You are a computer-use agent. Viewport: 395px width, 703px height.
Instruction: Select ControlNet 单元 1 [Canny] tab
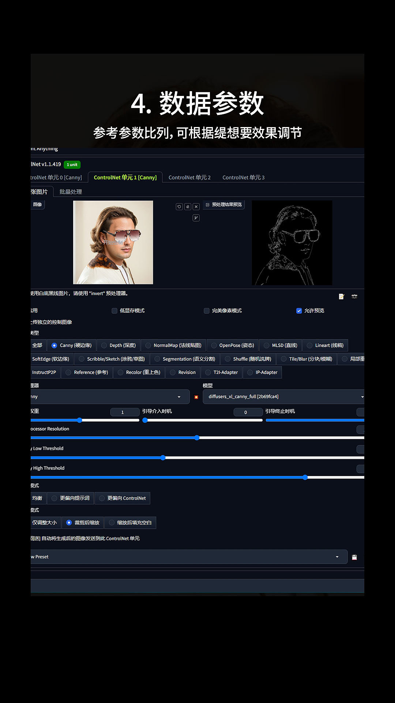(x=125, y=177)
